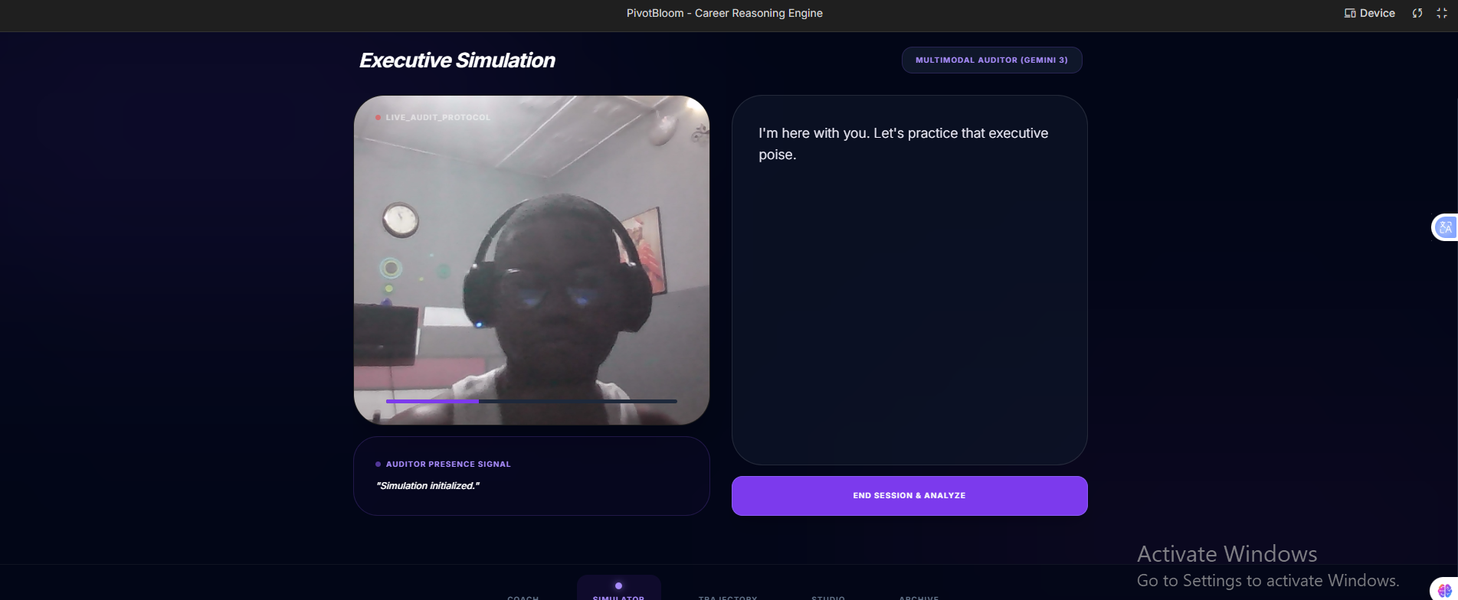This screenshot has height=600, width=1458.
Task: Open the Archive tab
Action: point(919,596)
